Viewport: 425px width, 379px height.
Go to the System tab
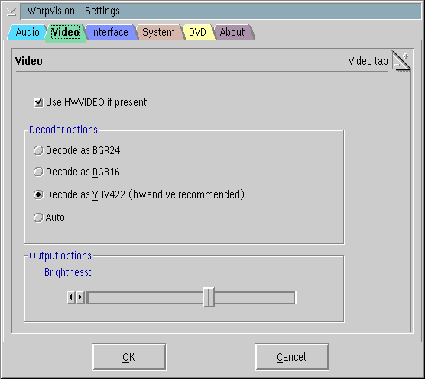159,32
